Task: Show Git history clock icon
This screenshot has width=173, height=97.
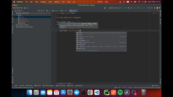Action: (x=149, y=8)
